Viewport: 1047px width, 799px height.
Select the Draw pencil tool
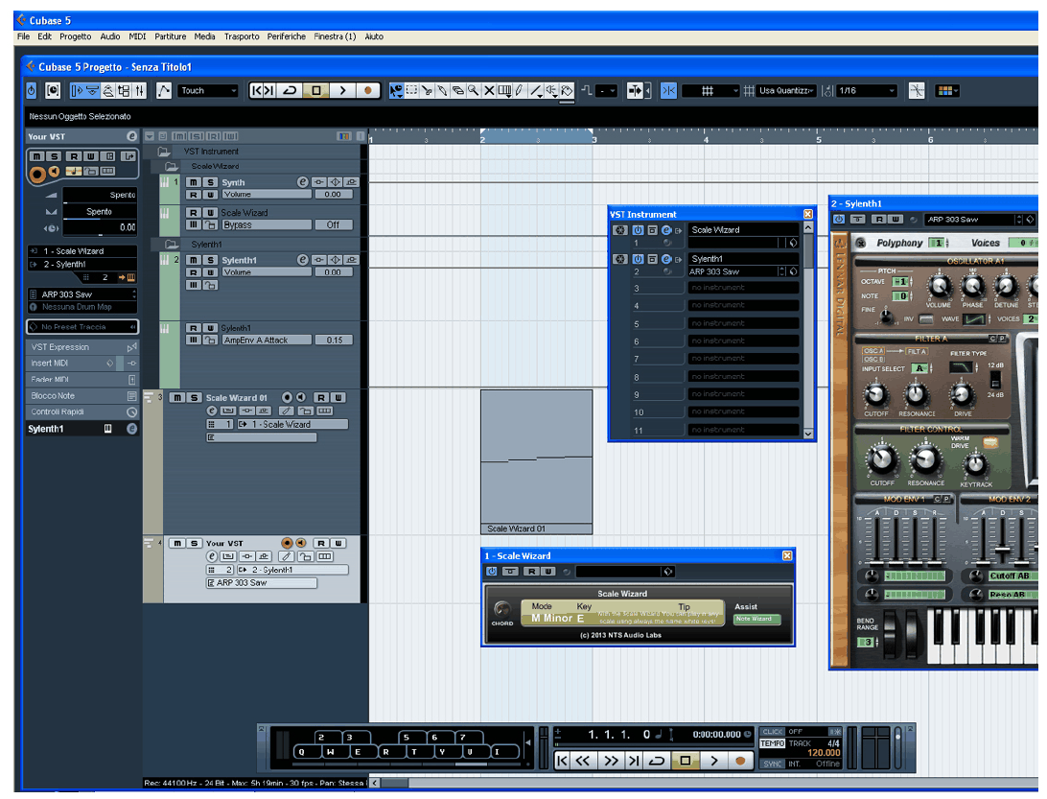[x=518, y=90]
